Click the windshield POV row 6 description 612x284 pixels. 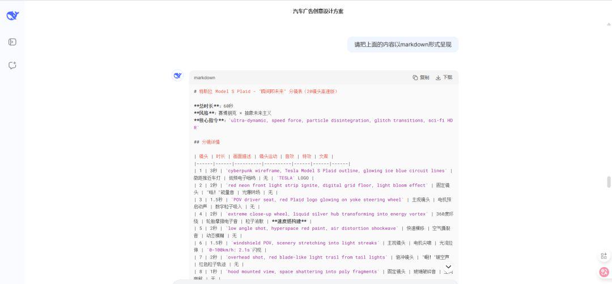305,243
